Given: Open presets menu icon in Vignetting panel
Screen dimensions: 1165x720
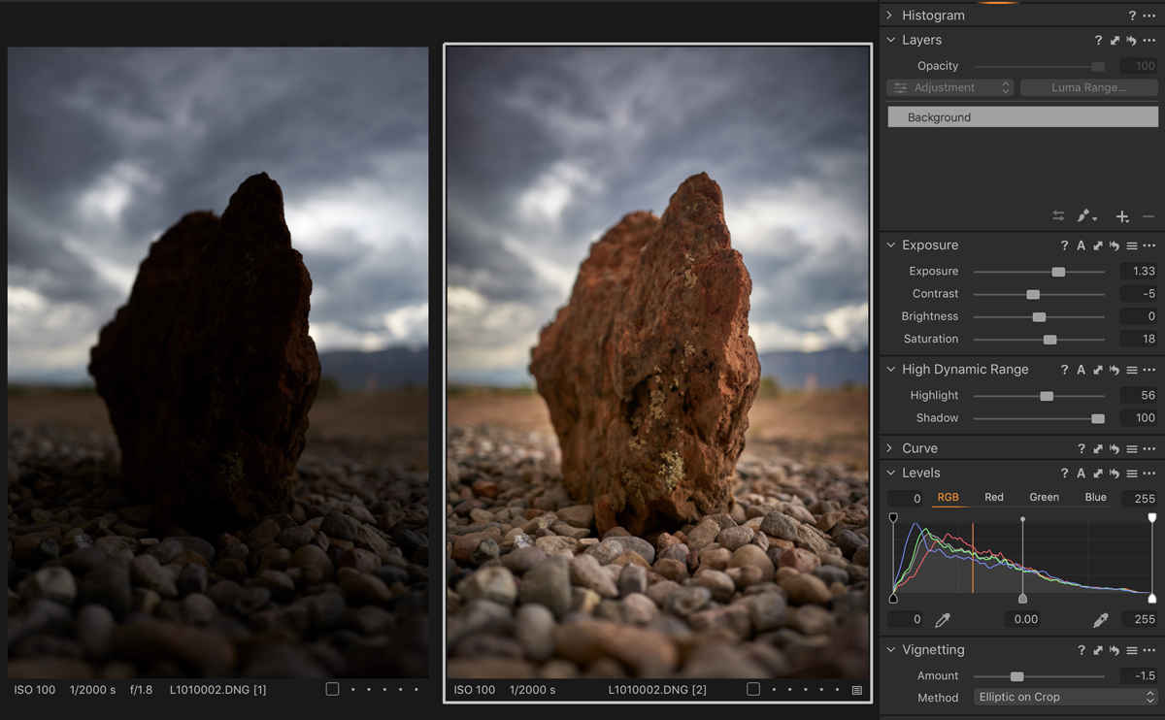Looking at the screenshot, I should point(1132,650).
